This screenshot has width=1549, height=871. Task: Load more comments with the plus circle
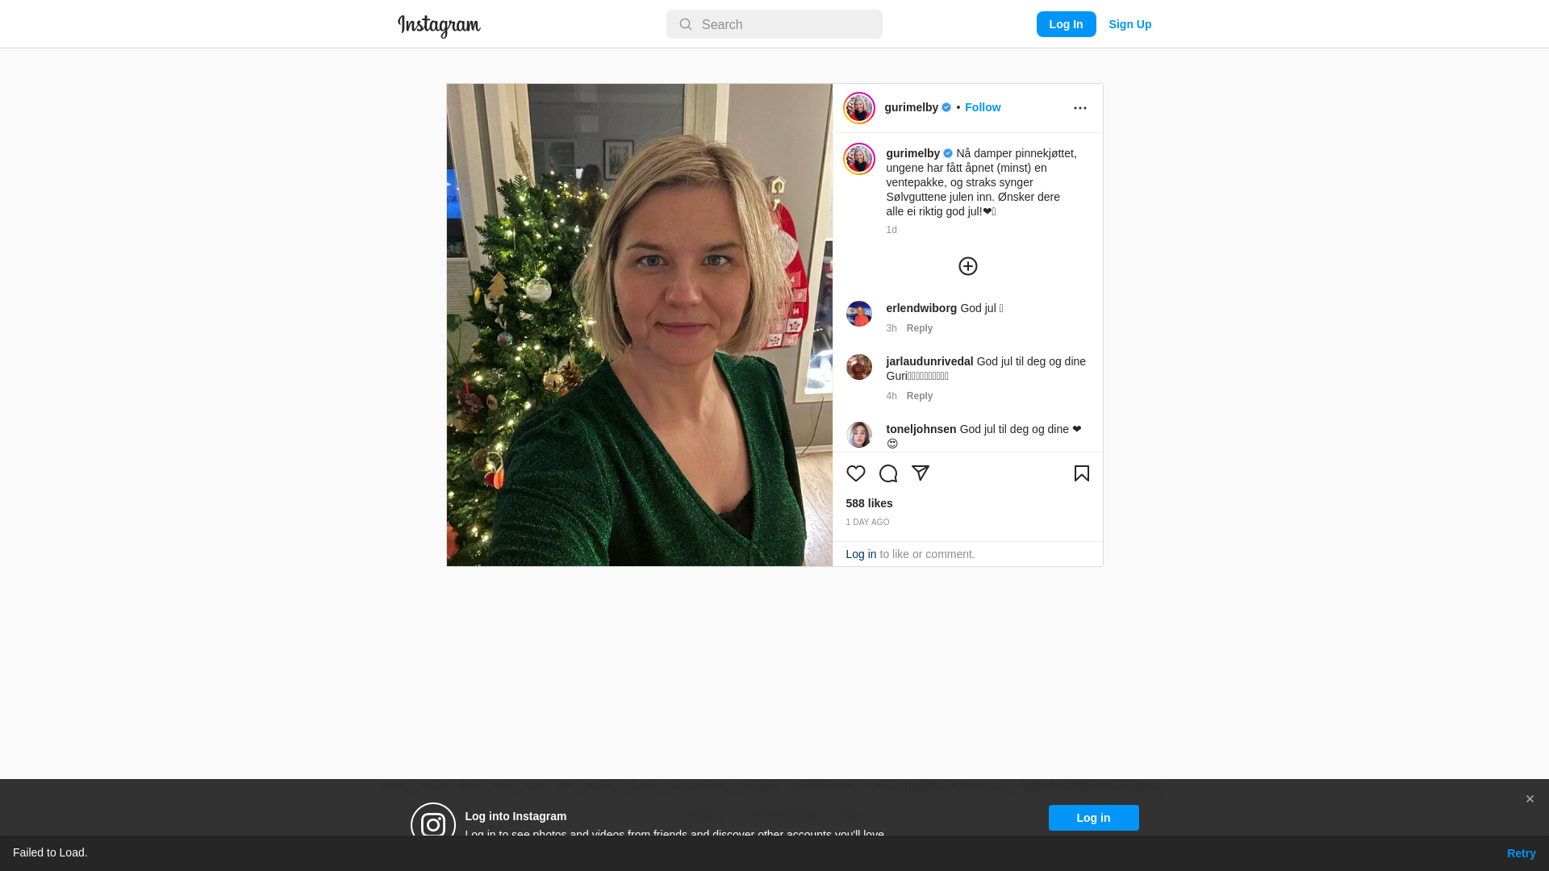968,266
